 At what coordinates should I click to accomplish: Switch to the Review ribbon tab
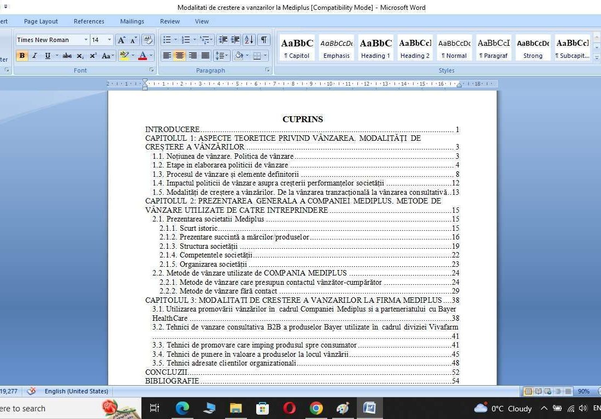(x=169, y=21)
